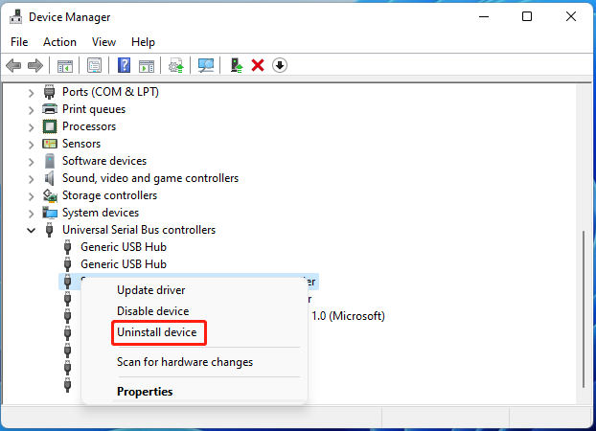596x431 pixels.
Task: Open the File menu
Action: [19, 42]
